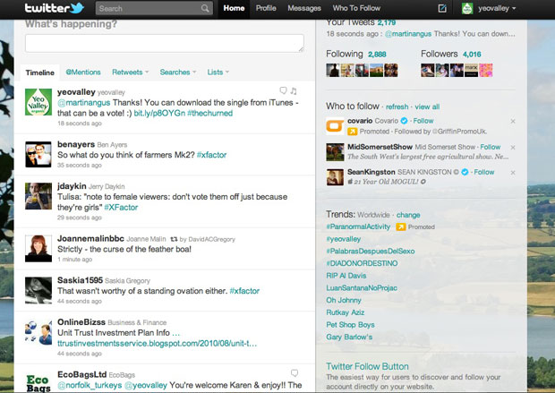Click the retweet icon on Joannemalinbbc tweet
This screenshot has height=393, width=555.
pyautogui.click(x=174, y=239)
